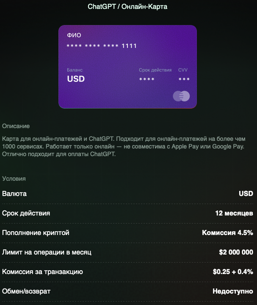
Task: Click the masked Срок действия value on card
Action: tap(146, 79)
